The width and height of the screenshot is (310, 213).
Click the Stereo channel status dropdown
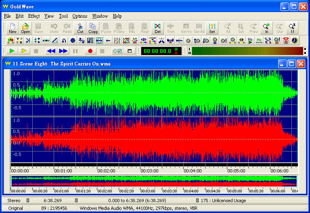point(28,201)
